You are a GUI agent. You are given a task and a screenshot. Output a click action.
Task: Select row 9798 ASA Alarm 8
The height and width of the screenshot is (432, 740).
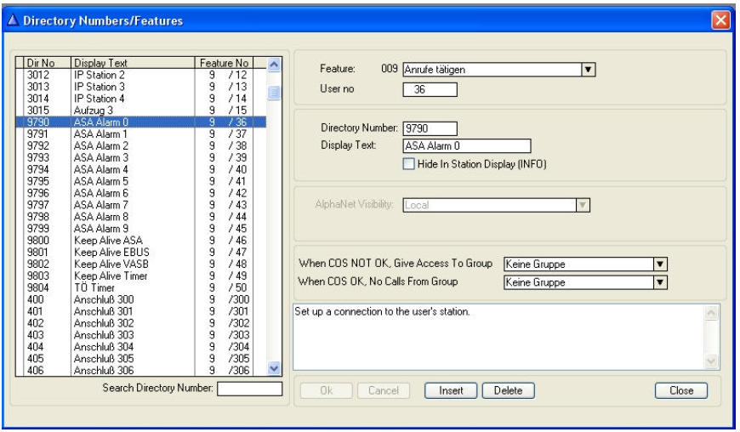[x=141, y=217]
